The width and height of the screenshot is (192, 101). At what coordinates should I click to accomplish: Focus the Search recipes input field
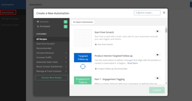pos(147,13)
